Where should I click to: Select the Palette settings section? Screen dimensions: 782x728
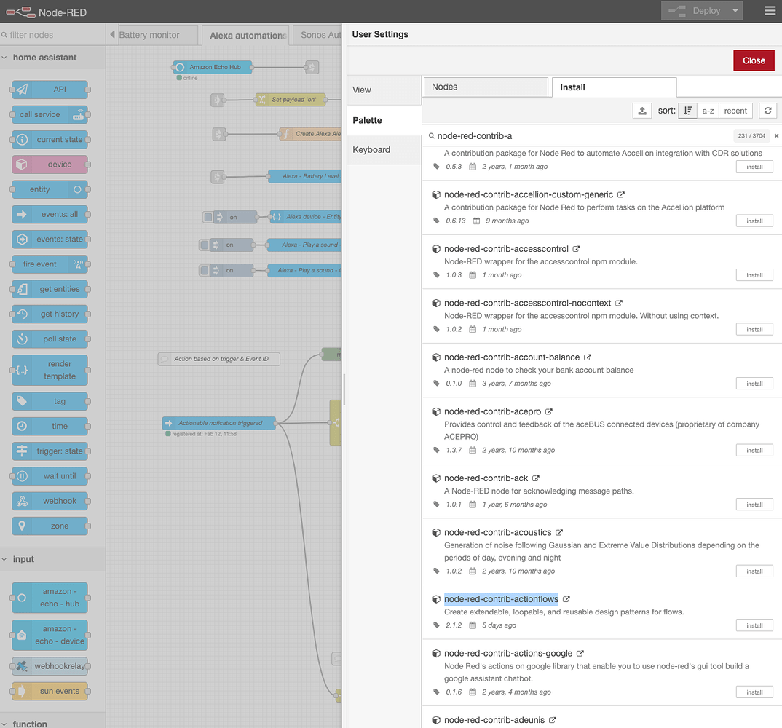tap(384, 120)
